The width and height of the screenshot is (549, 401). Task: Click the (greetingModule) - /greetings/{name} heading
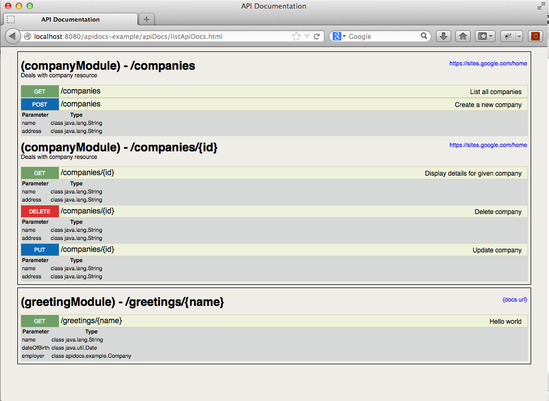pos(122,302)
